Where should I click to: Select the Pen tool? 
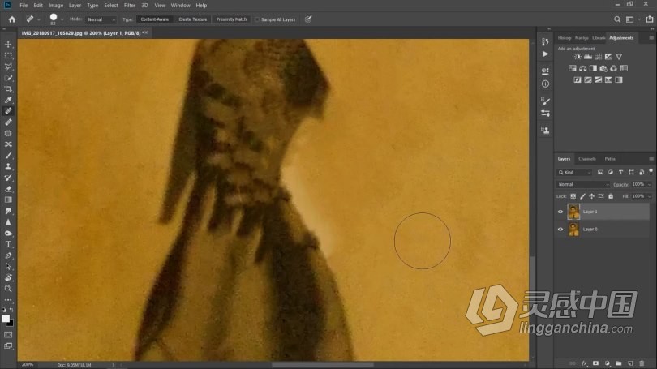[8, 255]
